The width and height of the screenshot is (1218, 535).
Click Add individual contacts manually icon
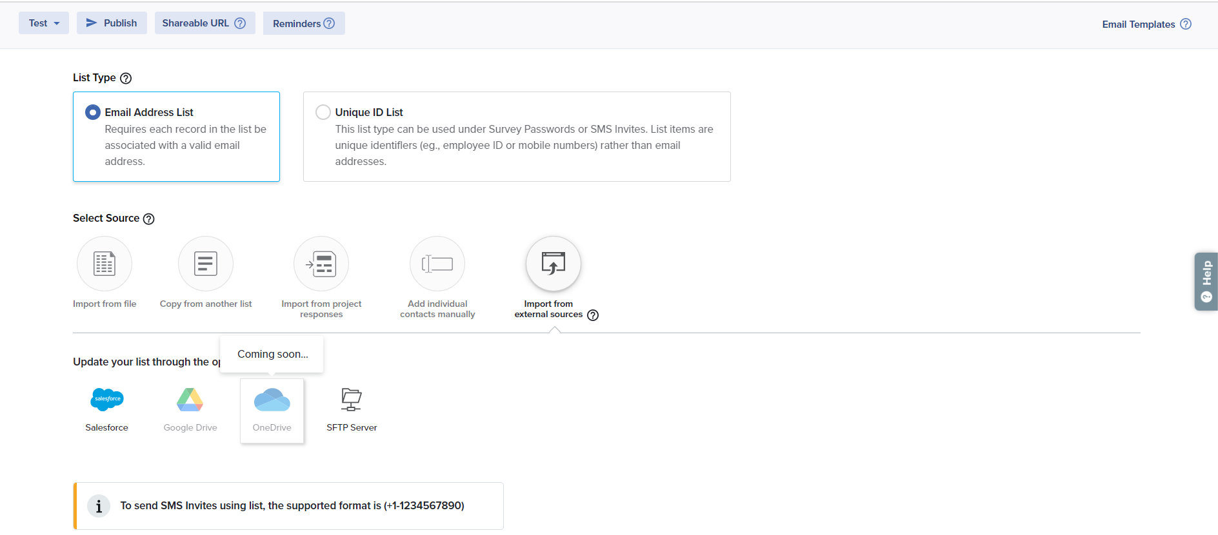tap(437, 264)
